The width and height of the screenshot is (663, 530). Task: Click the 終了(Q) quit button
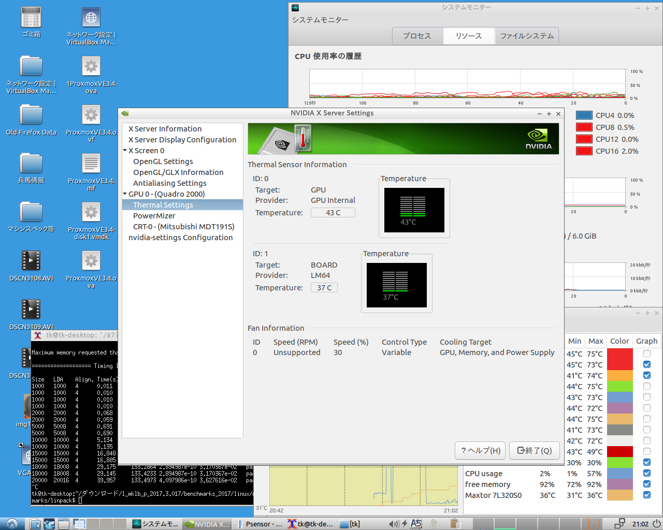coord(535,450)
